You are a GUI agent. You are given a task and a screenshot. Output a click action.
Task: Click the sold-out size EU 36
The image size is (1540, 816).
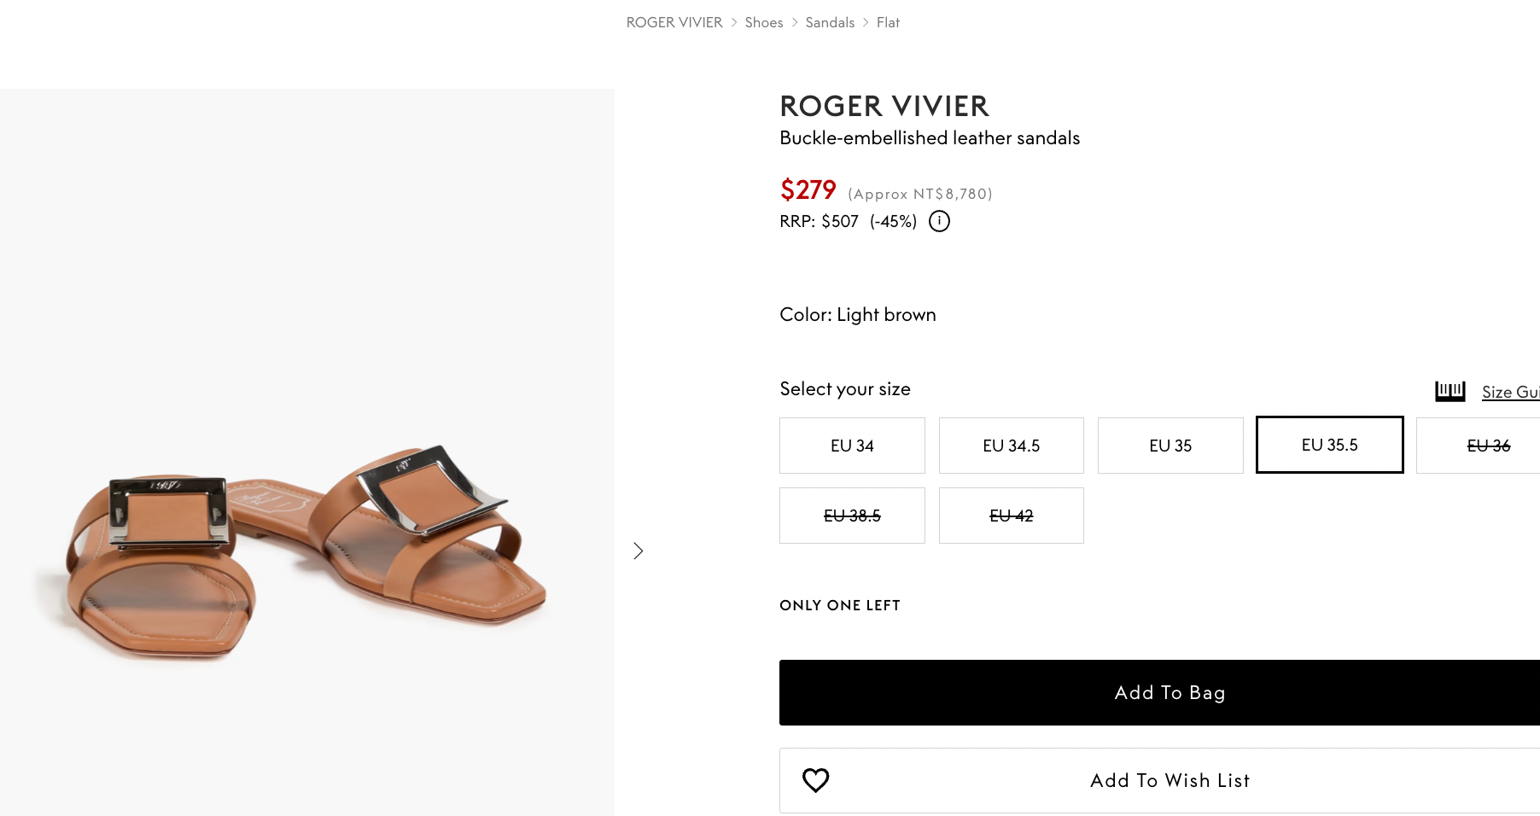point(1488,446)
